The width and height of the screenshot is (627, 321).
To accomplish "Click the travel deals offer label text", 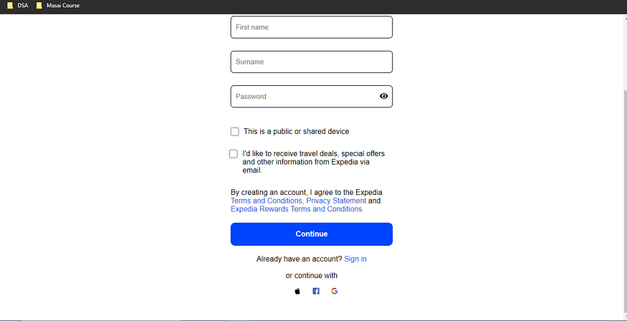I will click(x=314, y=162).
